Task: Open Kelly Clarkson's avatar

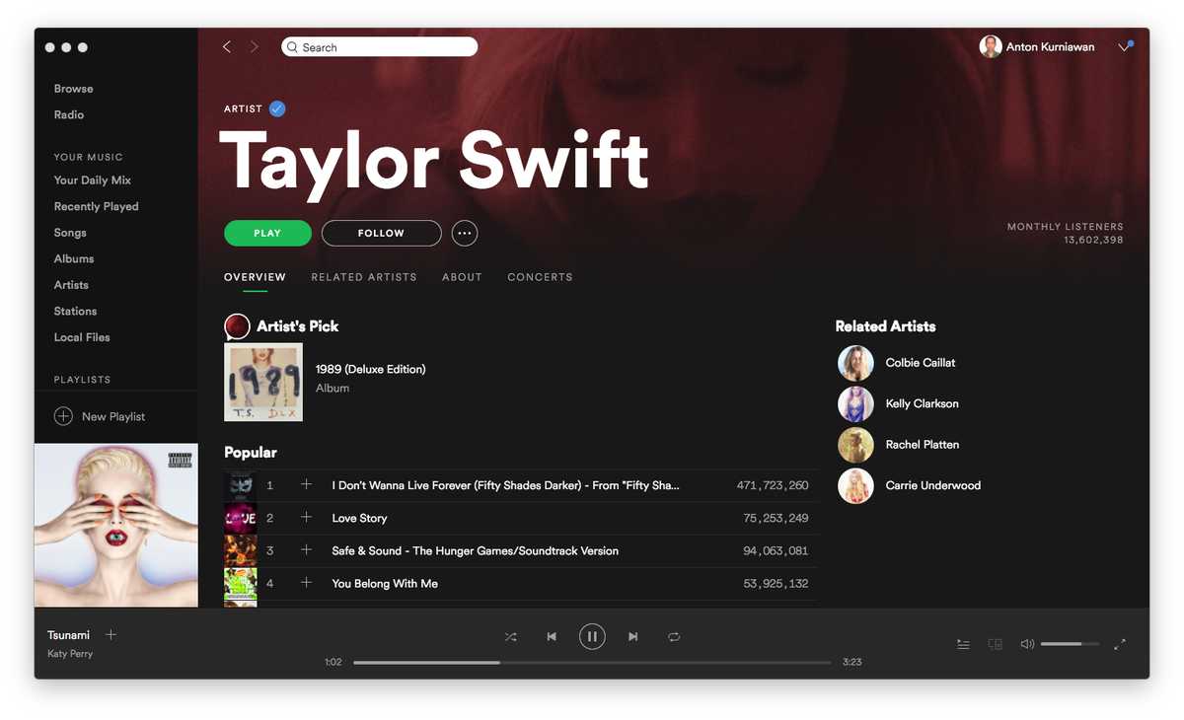Action: click(x=855, y=404)
